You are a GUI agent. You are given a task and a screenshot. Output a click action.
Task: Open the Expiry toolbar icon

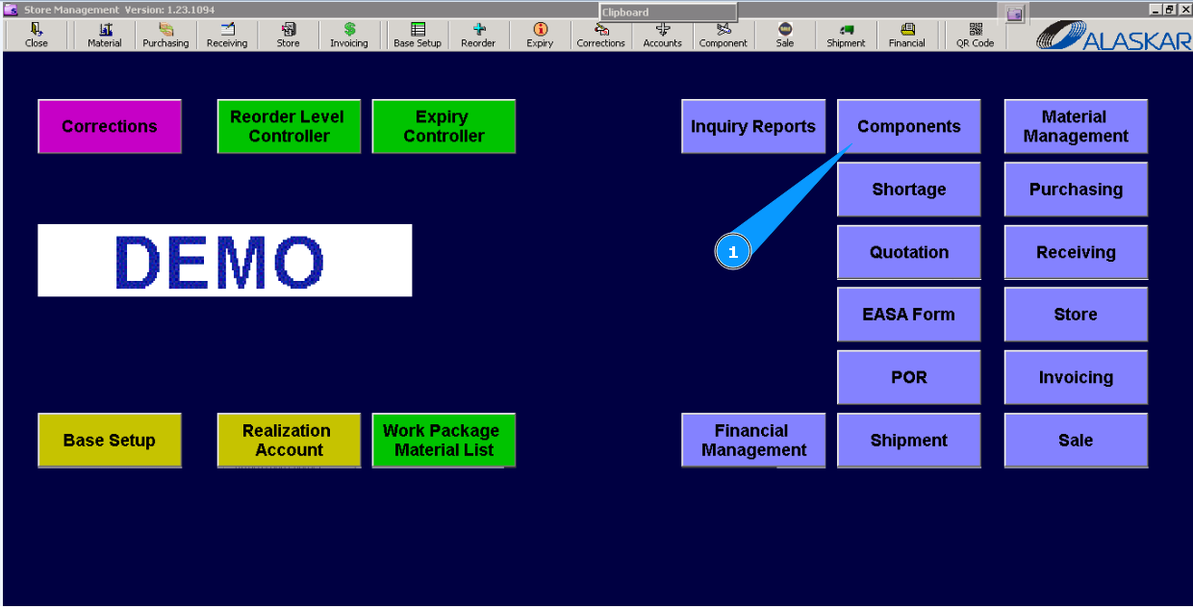pos(540,36)
